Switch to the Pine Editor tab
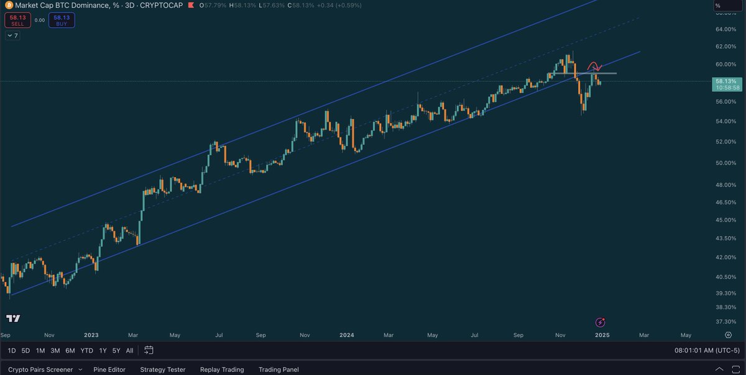Image resolution: width=746 pixels, height=375 pixels. (109, 369)
